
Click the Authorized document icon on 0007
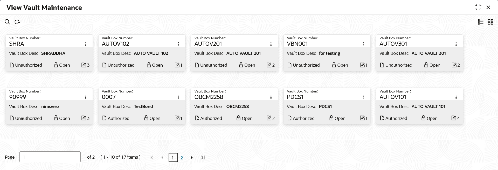tap(104, 118)
